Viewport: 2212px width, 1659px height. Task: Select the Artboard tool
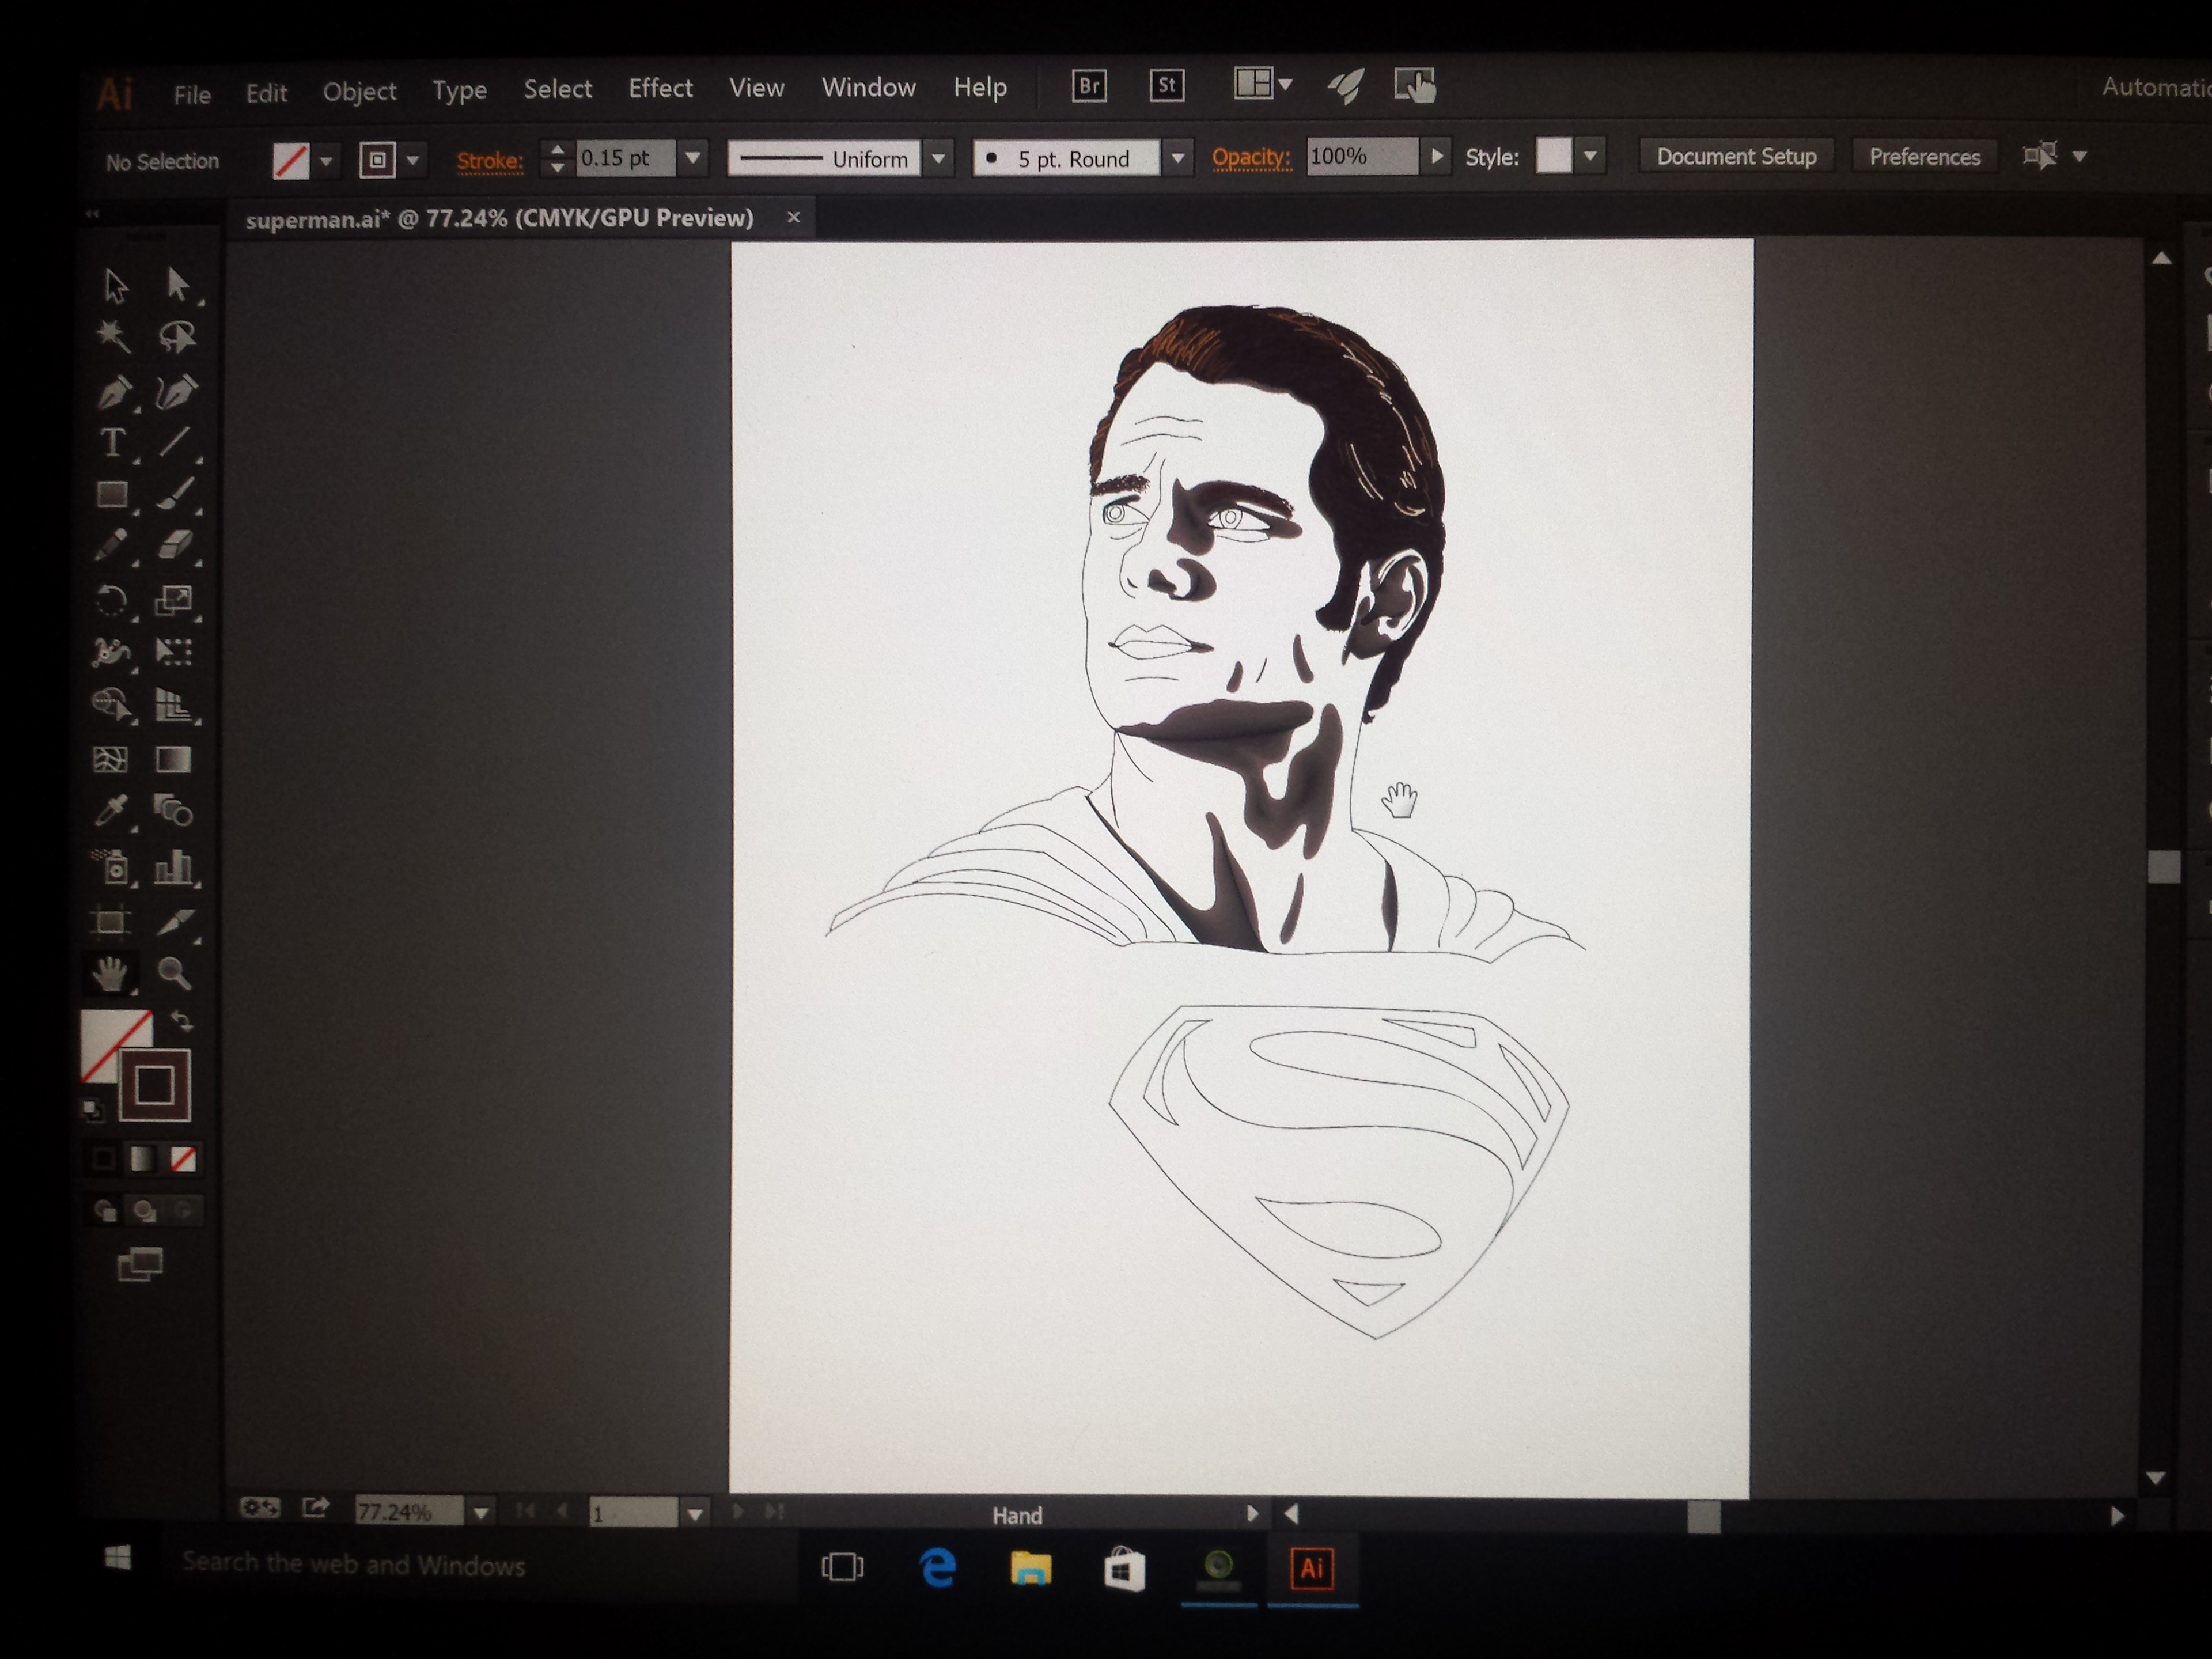click(x=110, y=921)
